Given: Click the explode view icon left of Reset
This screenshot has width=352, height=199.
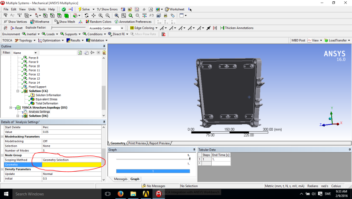Looking at the screenshot, I should point(6,28).
